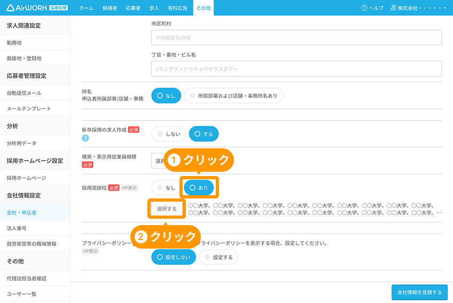Select あり for 採用実績校
This screenshot has height=303, width=453.
199,188
